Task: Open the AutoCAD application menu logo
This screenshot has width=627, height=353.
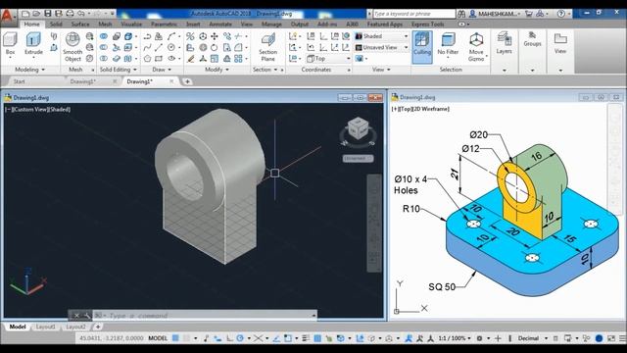Action: tap(7, 16)
